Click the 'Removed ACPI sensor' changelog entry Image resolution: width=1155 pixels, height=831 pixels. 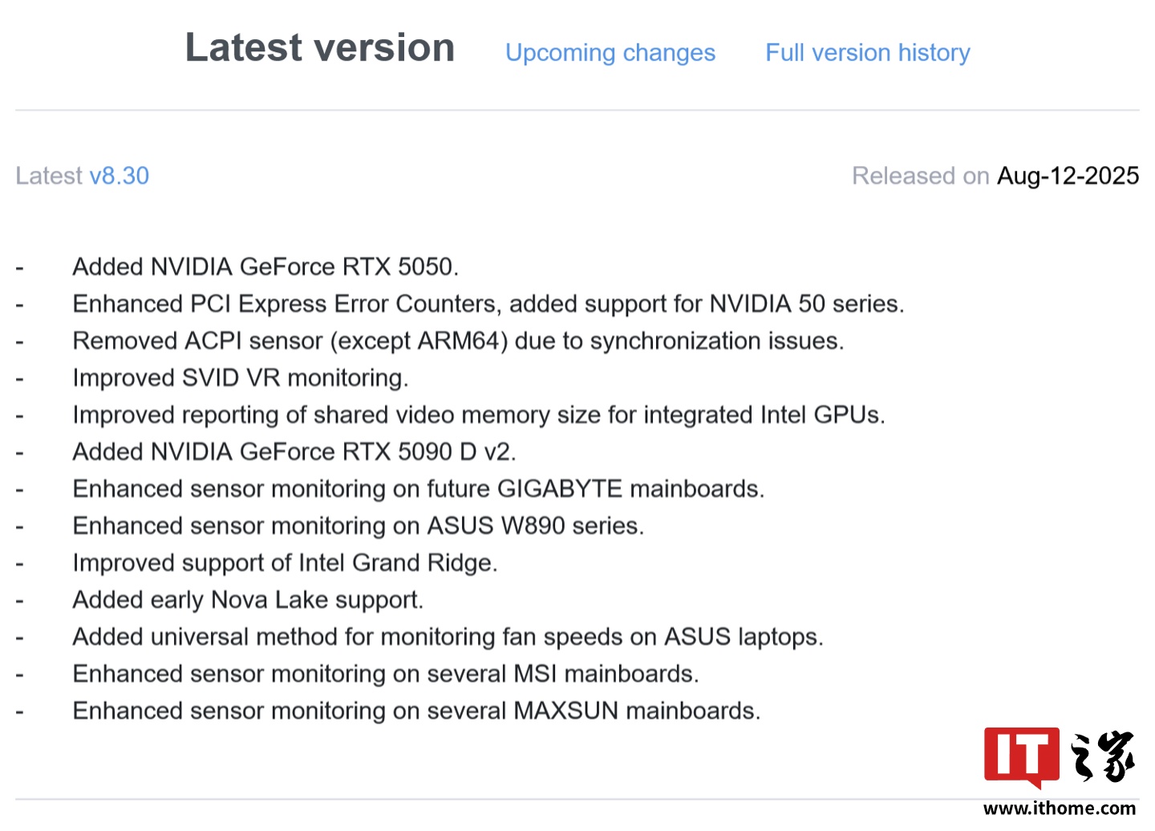point(457,341)
